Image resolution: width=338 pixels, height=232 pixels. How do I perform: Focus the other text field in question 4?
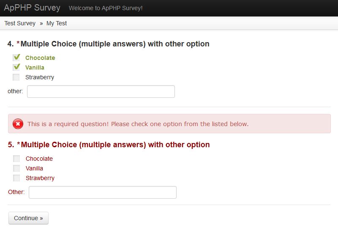(x=101, y=92)
